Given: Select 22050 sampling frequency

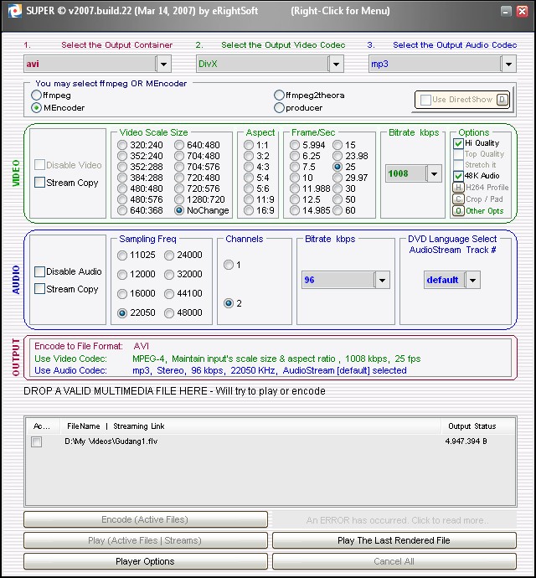Looking at the screenshot, I should 122,313.
